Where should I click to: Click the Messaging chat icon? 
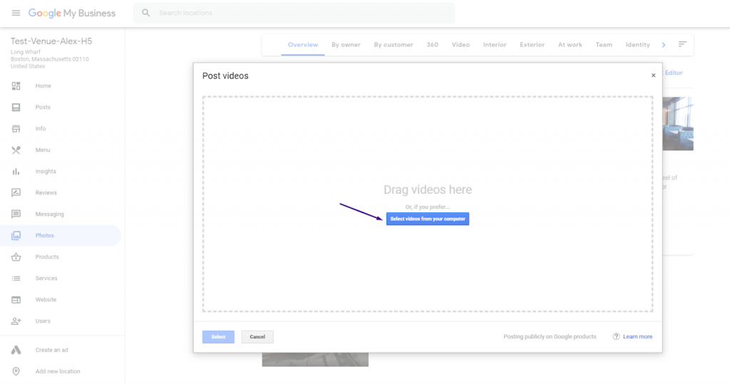pyautogui.click(x=16, y=214)
